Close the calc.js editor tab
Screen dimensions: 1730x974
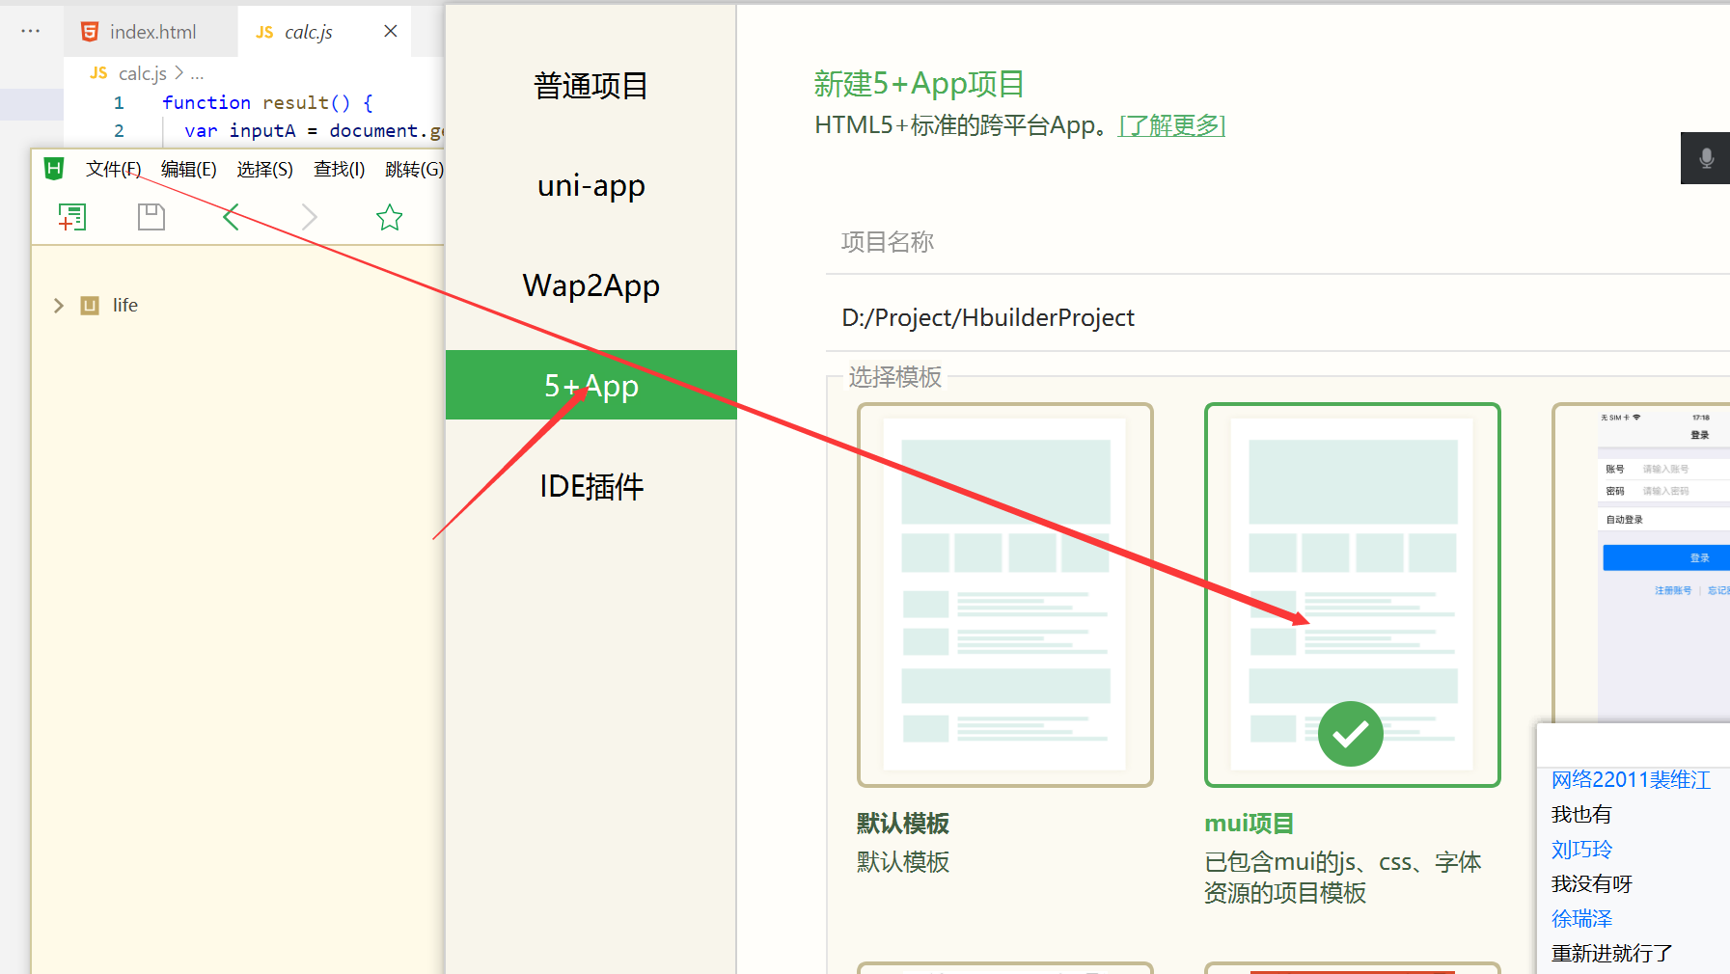tap(391, 31)
